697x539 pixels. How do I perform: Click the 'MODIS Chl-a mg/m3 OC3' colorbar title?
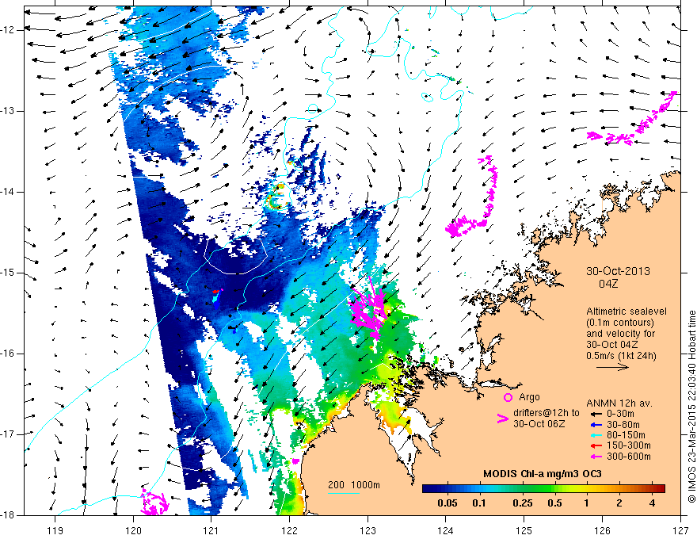point(543,474)
